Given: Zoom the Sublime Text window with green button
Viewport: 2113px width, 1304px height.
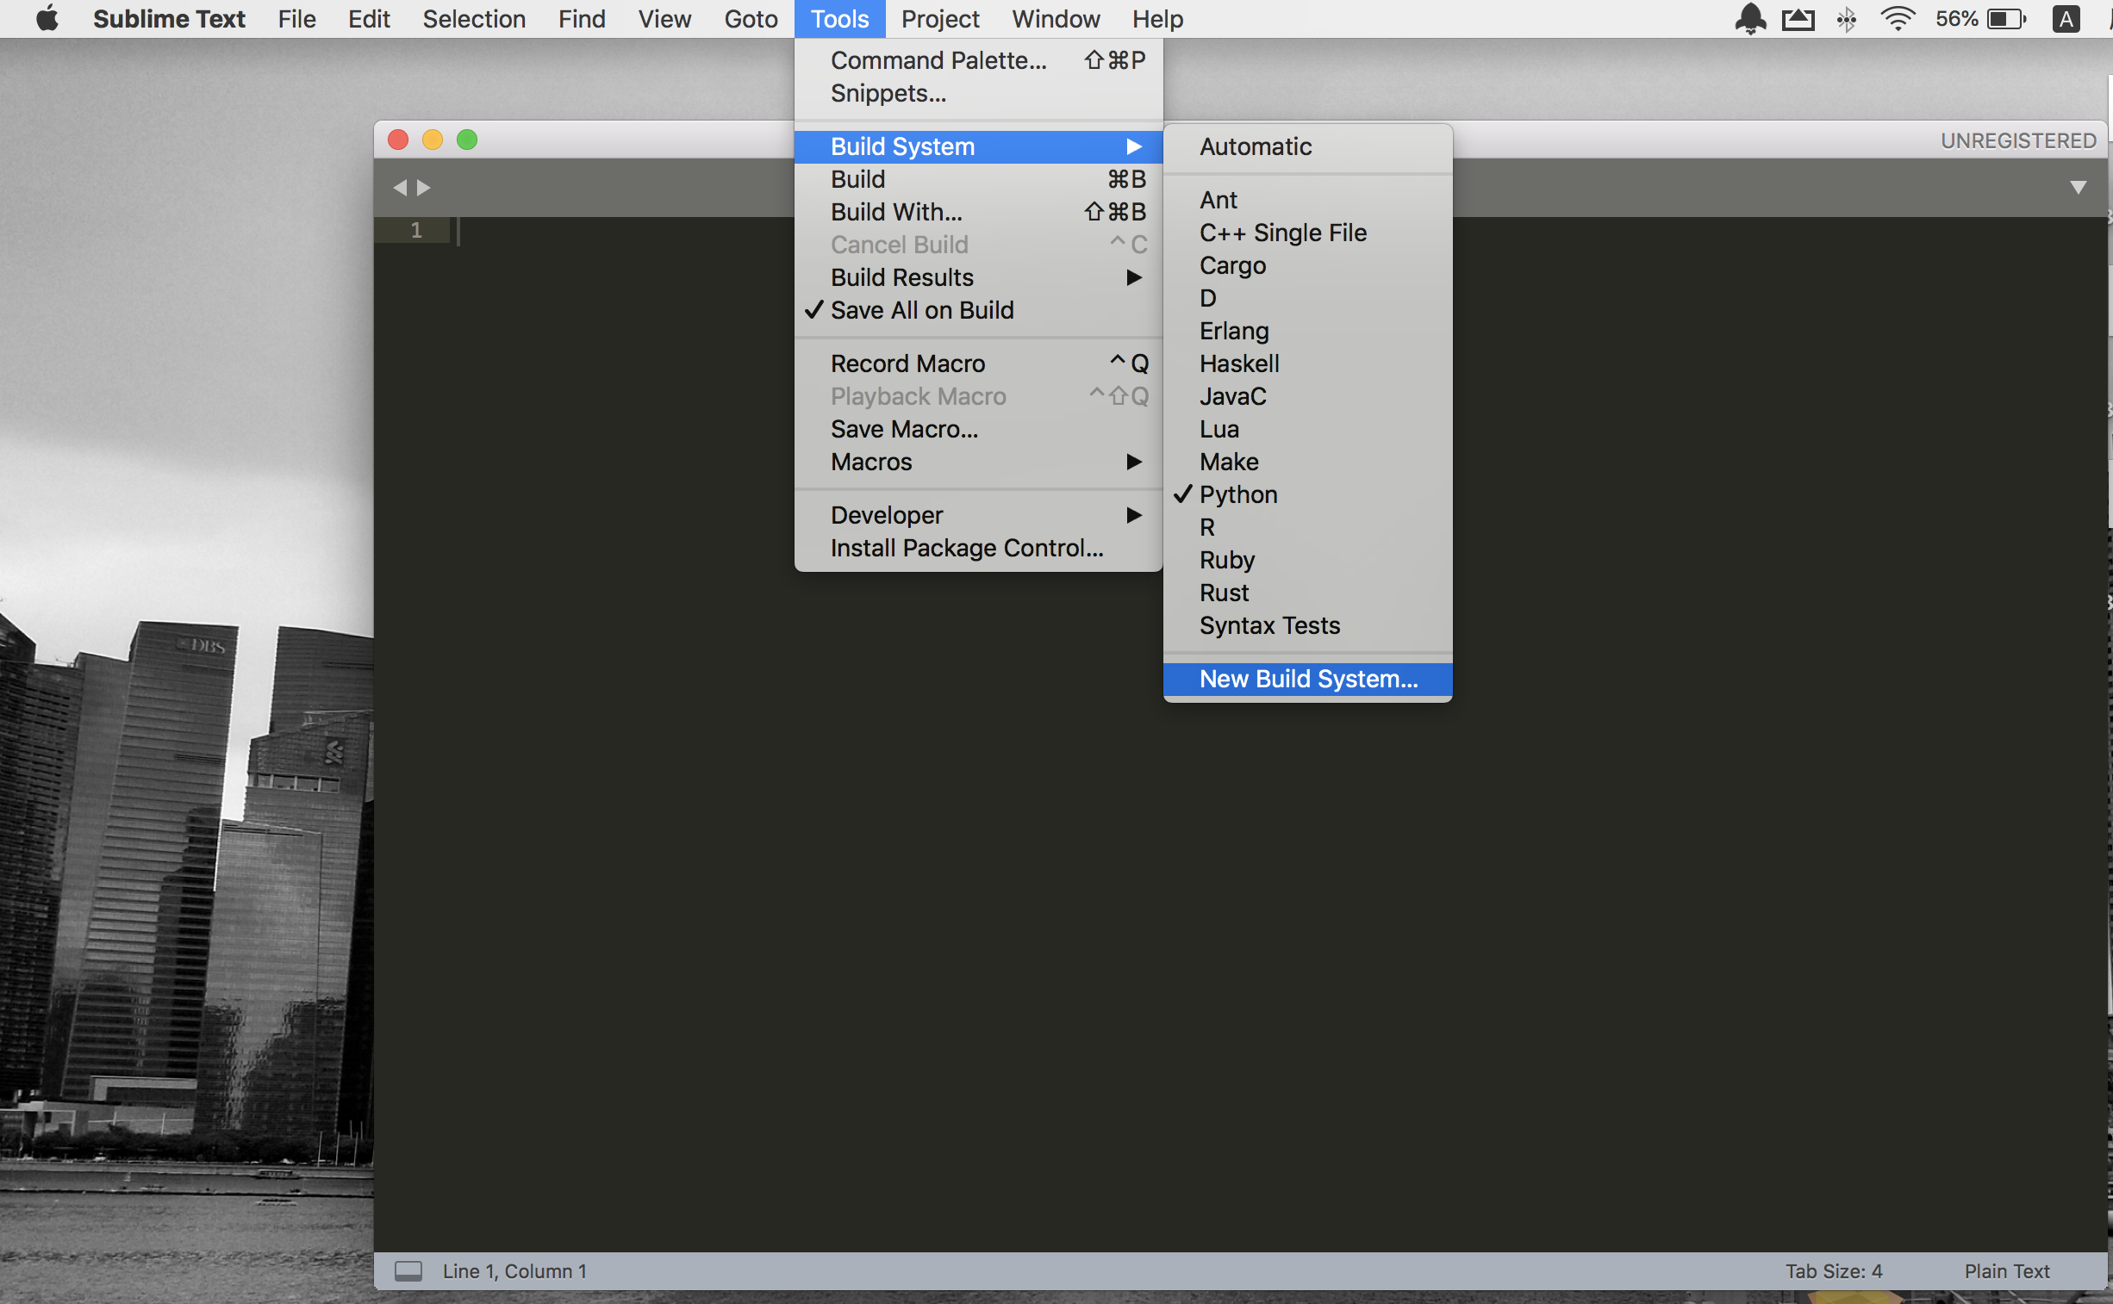Looking at the screenshot, I should pos(467,140).
